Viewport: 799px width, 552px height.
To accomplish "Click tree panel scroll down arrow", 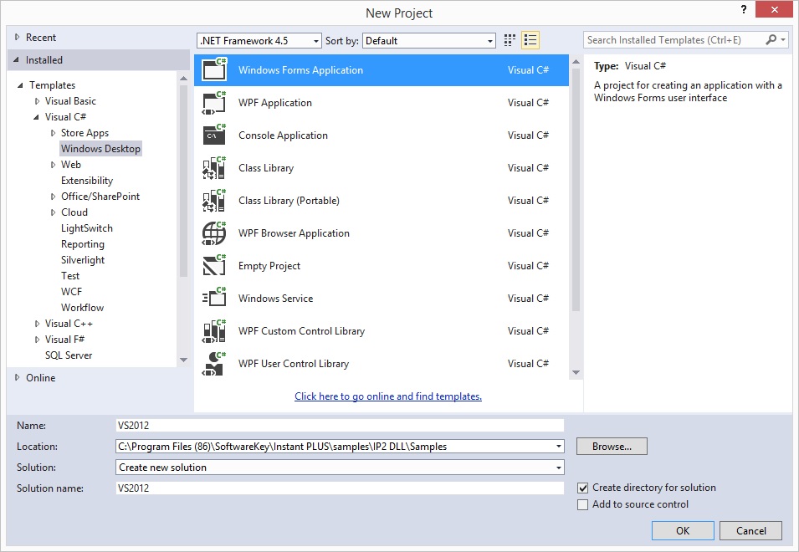I will click(x=183, y=360).
